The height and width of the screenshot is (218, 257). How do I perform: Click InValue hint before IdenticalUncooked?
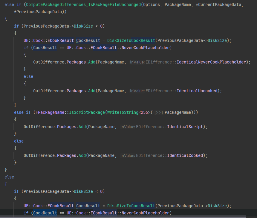137,91
